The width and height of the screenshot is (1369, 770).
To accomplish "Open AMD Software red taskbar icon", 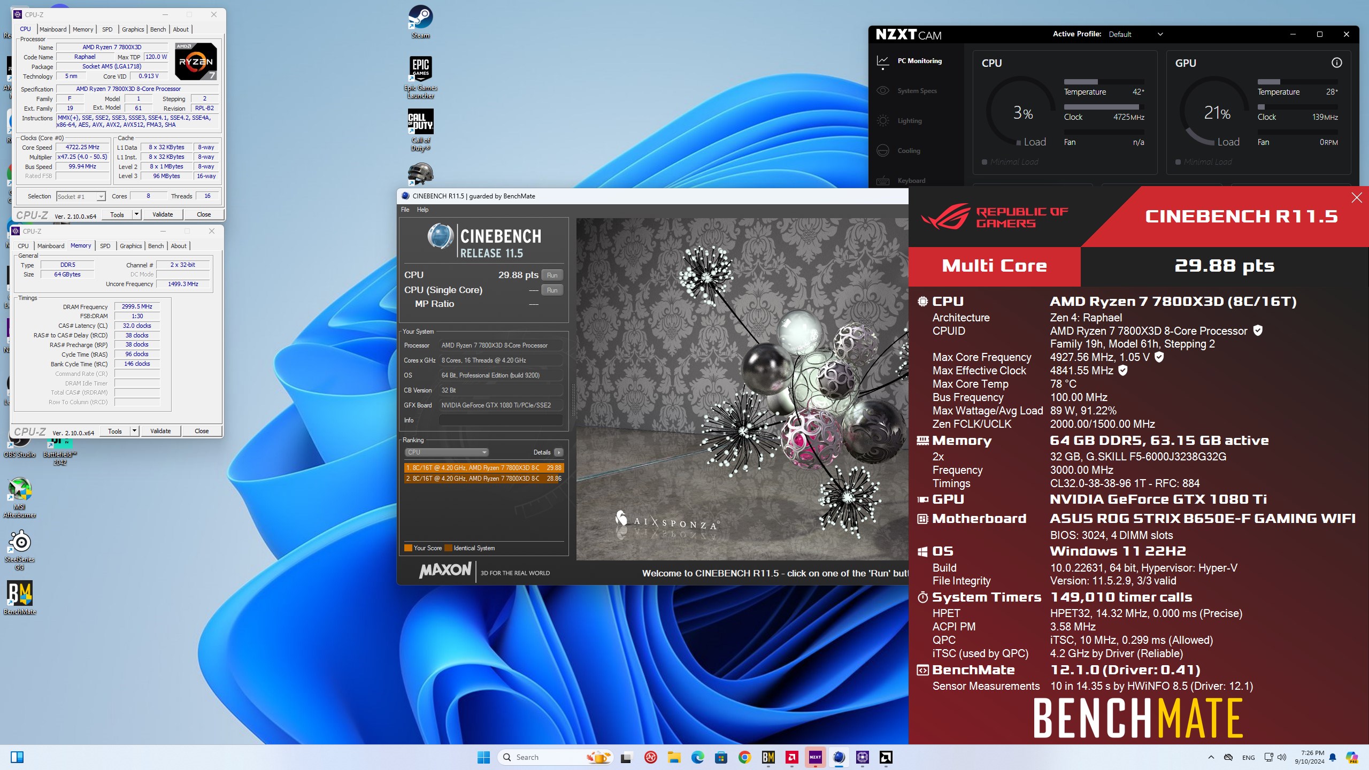I will tap(791, 757).
